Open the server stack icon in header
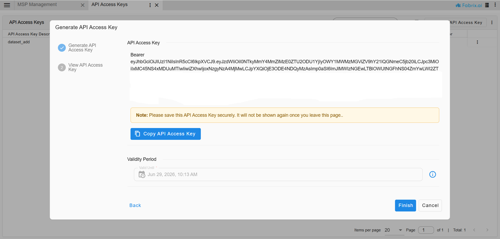Screen dimensions: 500x239 pyautogui.click(x=488, y=5)
